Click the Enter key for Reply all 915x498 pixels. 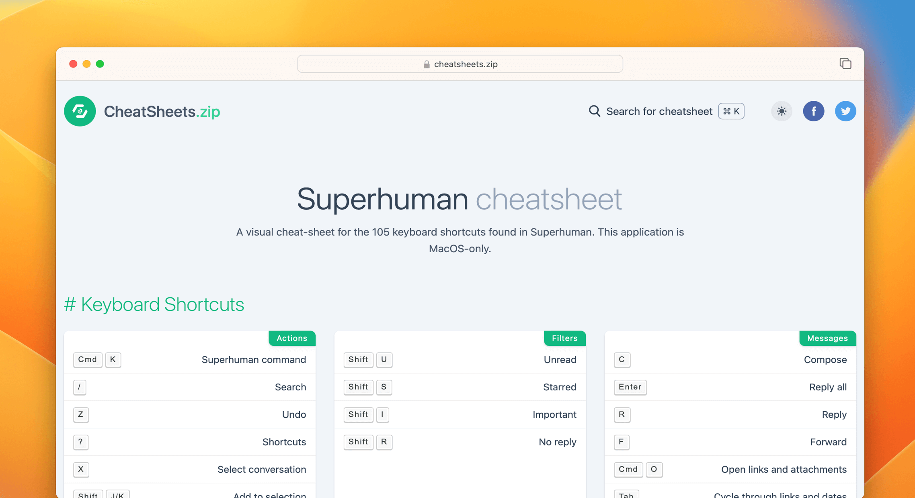tap(630, 387)
